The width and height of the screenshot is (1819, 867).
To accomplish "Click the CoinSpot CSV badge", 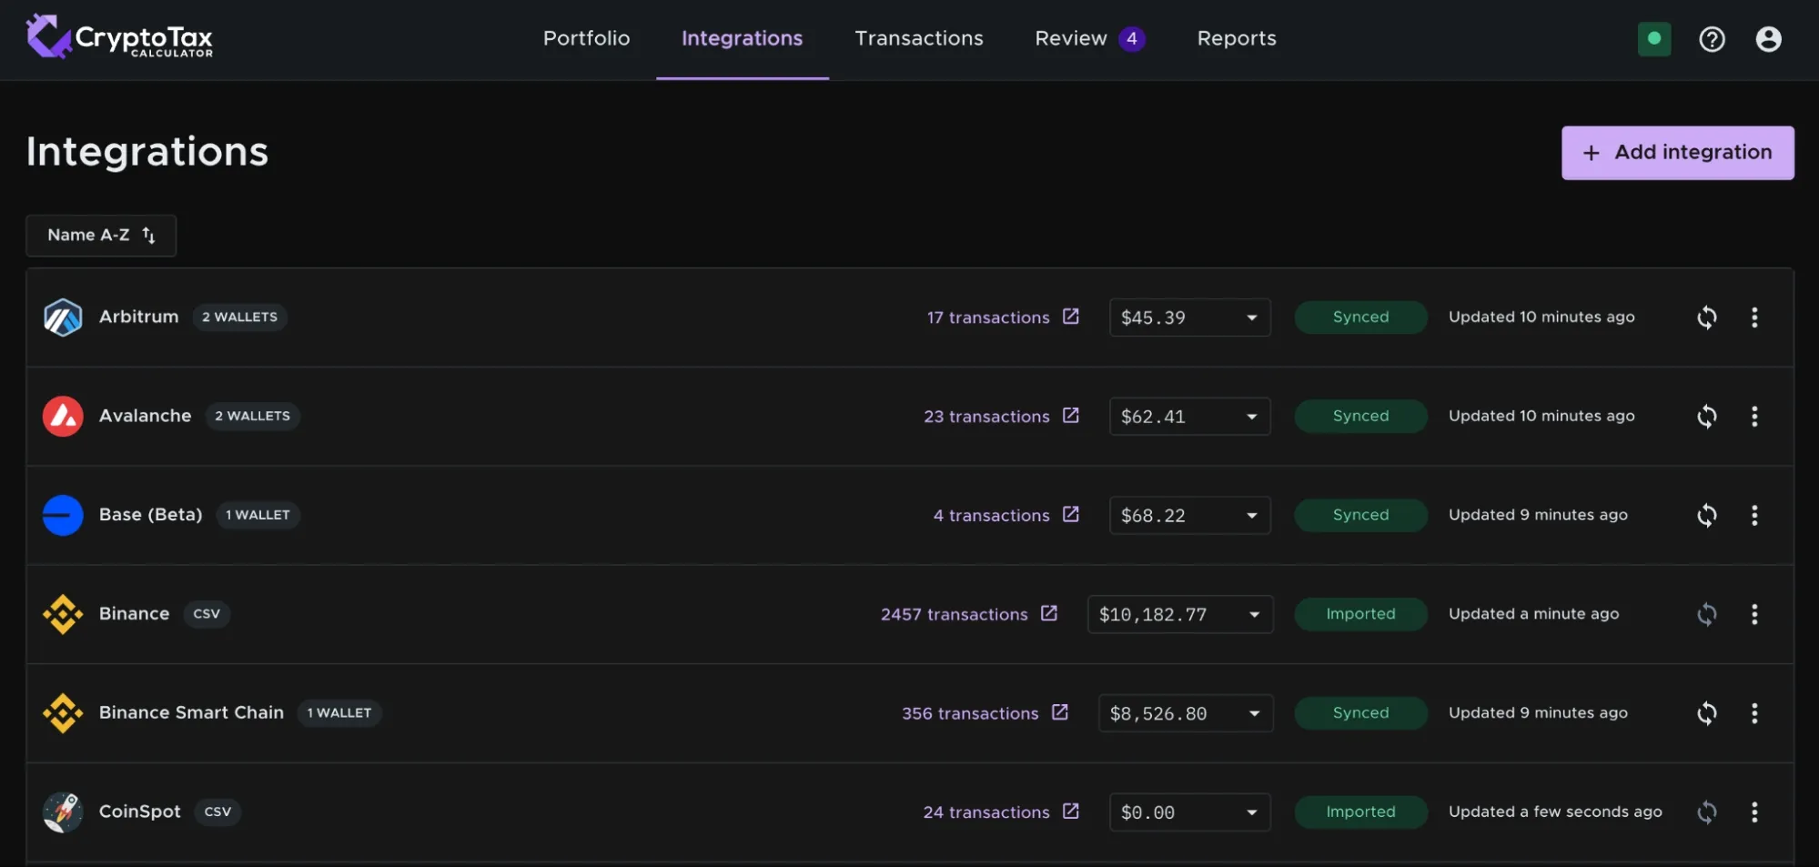I will 217,812.
